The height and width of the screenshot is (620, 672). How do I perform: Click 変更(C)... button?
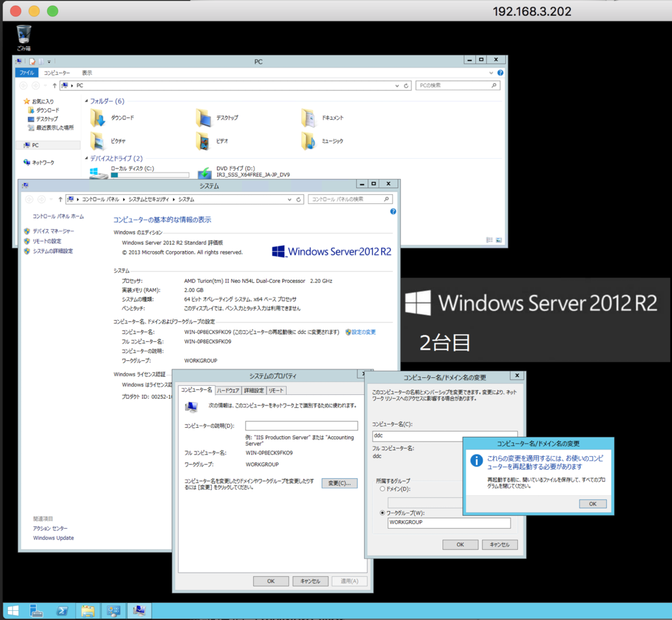(x=339, y=484)
